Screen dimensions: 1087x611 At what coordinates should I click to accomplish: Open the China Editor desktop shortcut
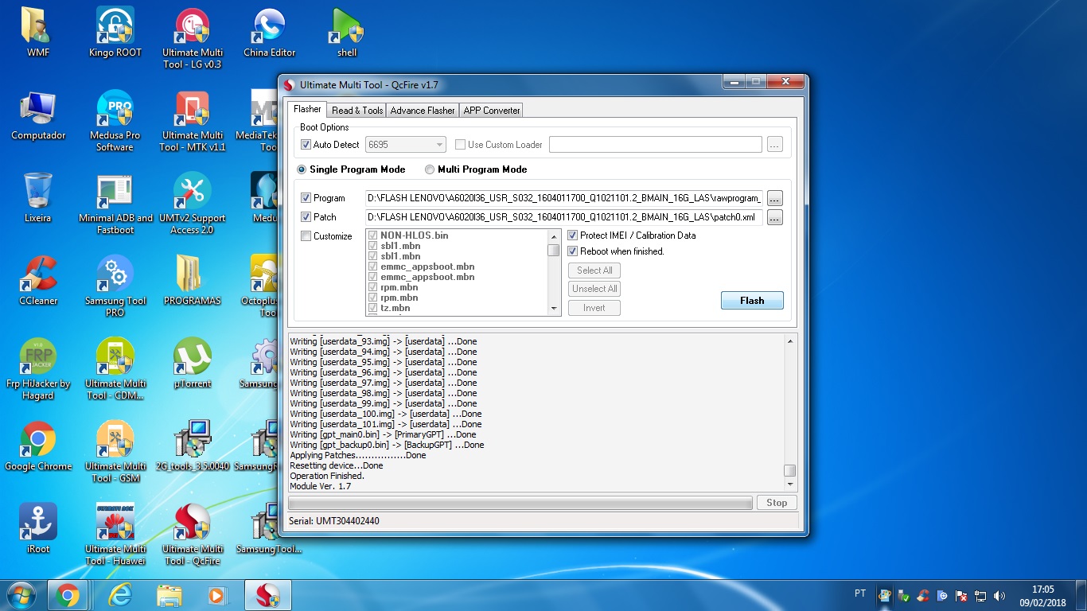click(x=269, y=32)
